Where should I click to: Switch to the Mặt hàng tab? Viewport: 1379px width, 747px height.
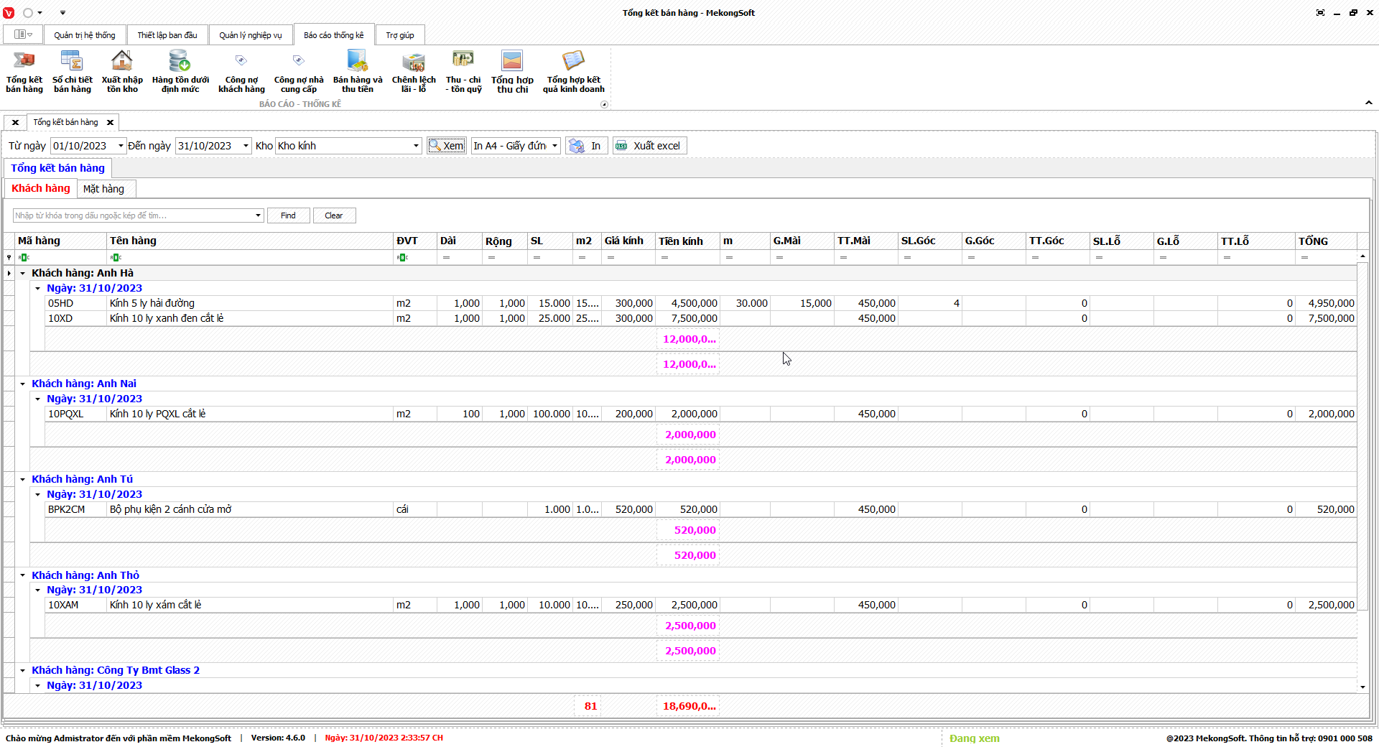(x=104, y=189)
